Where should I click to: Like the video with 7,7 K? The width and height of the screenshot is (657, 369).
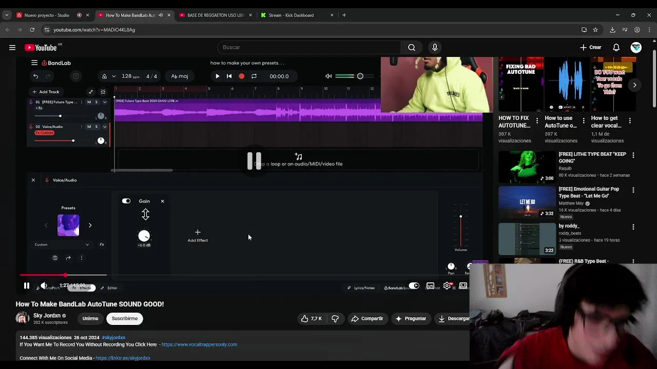[x=312, y=319]
